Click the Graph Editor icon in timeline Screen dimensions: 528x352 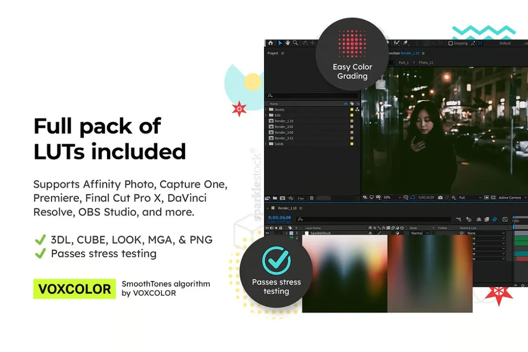(x=505, y=219)
